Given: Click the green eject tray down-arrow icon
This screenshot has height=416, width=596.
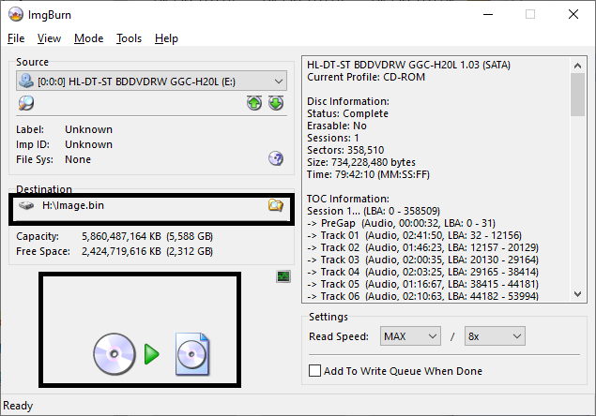Looking at the screenshot, I should (x=276, y=103).
